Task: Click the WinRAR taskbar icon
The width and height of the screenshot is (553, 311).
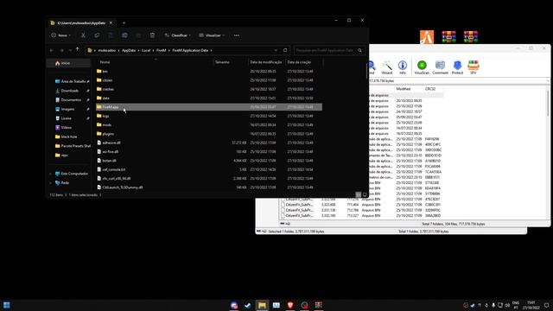Action: tap(319, 305)
